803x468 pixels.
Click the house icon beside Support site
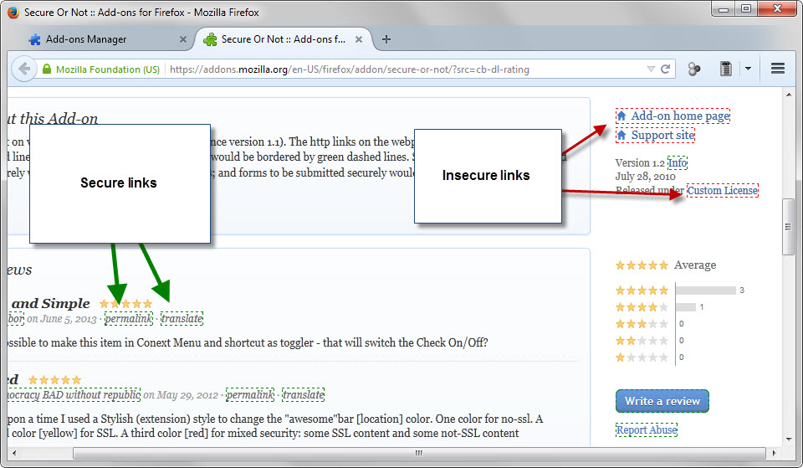tap(621, 136)
